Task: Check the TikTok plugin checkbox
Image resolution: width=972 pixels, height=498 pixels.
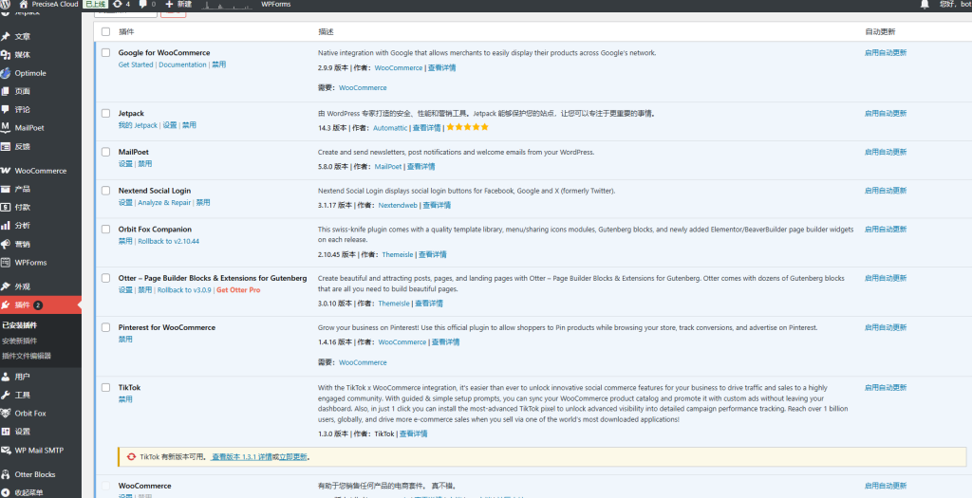Action: coord(106,387)
